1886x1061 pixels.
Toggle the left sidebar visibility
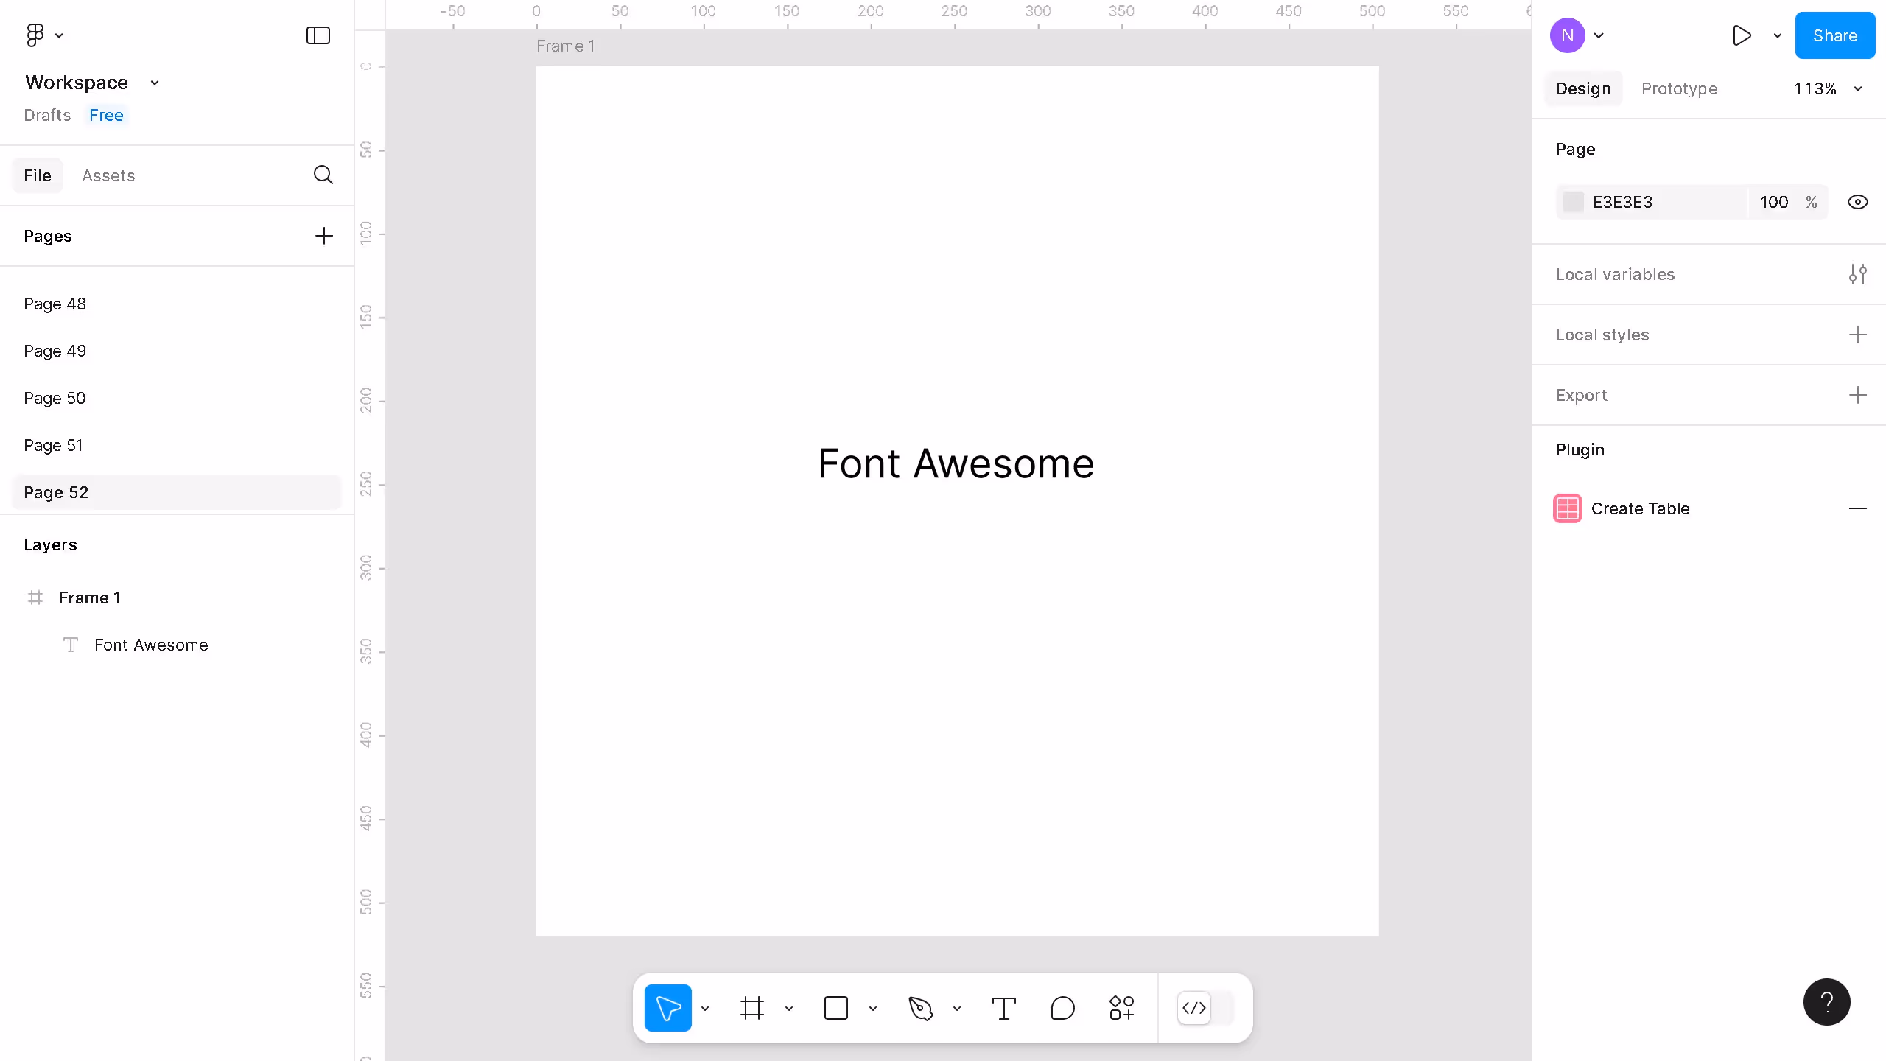coord(317,35)
